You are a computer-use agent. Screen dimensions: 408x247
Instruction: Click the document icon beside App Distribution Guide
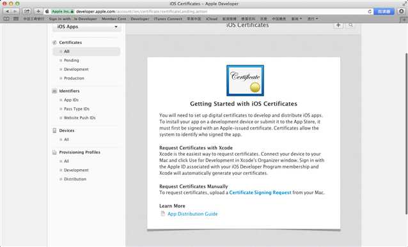[163, 214]
